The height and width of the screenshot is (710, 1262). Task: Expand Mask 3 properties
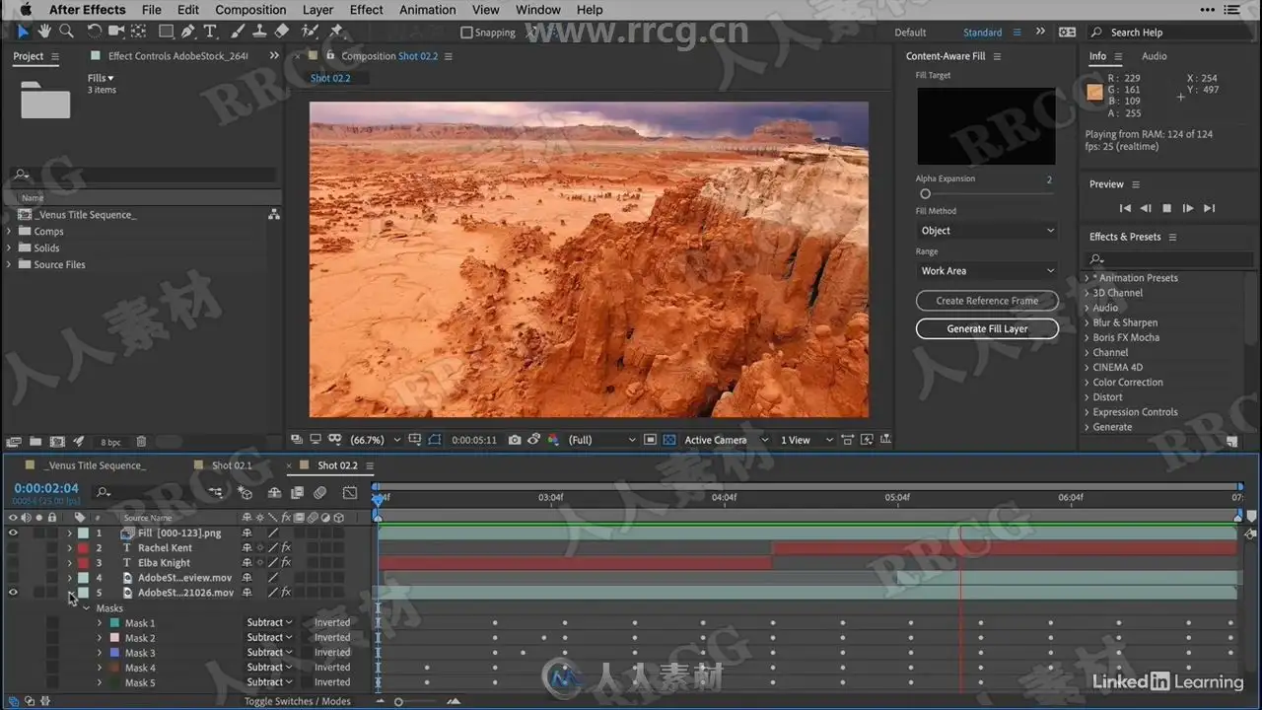coord(100,653)
